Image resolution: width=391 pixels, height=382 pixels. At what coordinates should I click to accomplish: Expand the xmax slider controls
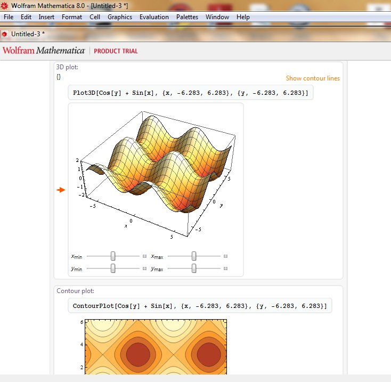[x=226, y=256]
